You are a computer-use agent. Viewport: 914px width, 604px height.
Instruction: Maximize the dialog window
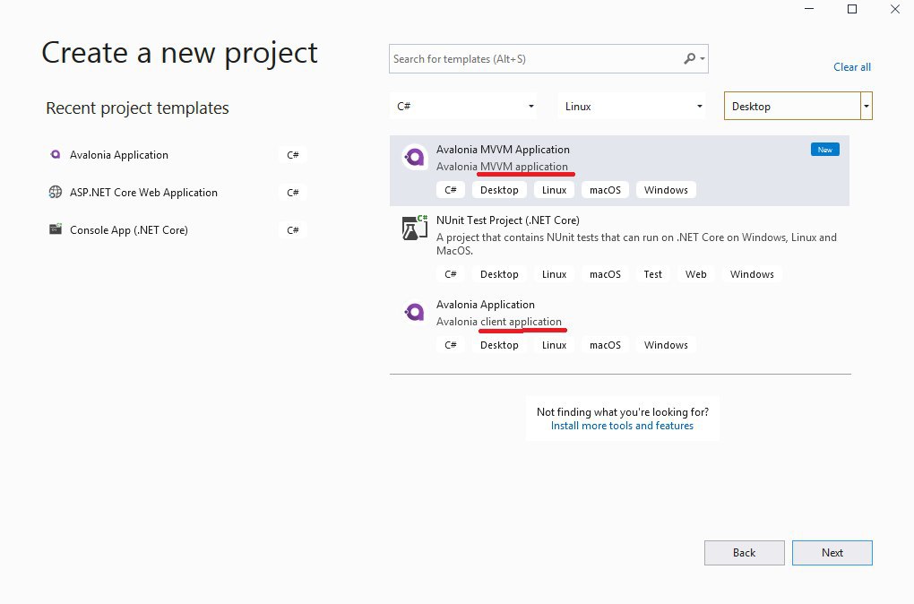[851, 9]
